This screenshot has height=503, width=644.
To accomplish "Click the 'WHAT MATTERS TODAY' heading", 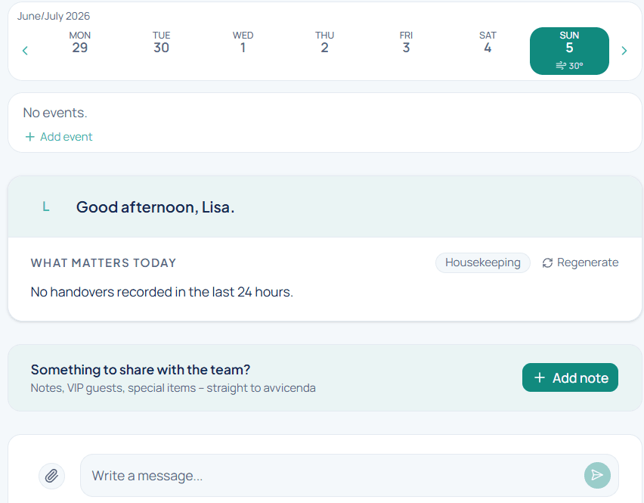I will (104, 263).
